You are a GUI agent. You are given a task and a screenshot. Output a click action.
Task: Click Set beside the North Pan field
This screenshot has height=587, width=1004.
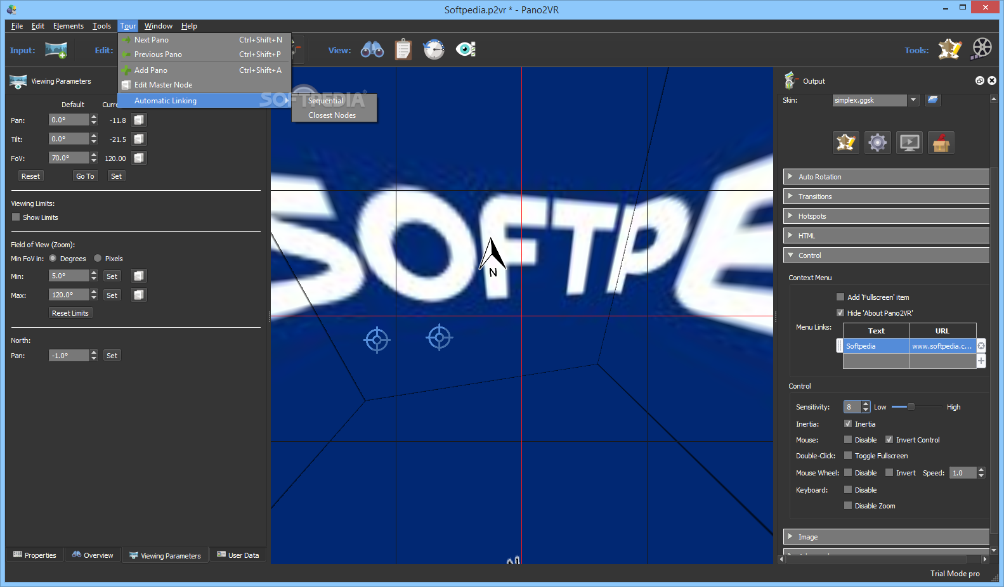click(112, 356)
